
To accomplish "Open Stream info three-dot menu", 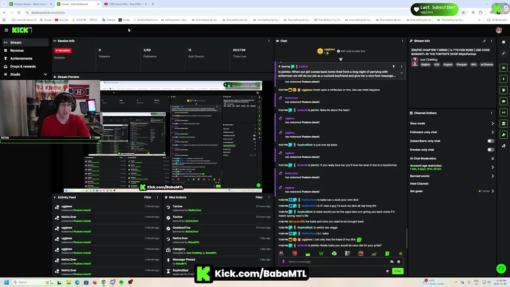I will [x=491, y=41].
